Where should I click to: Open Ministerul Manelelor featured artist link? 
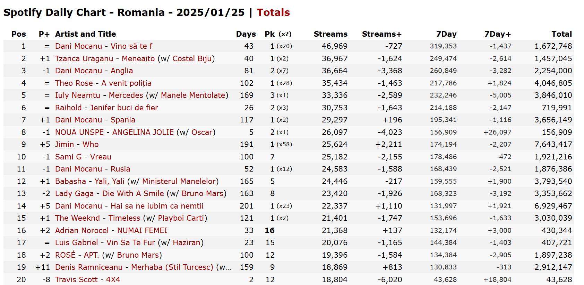click(179, 181)
